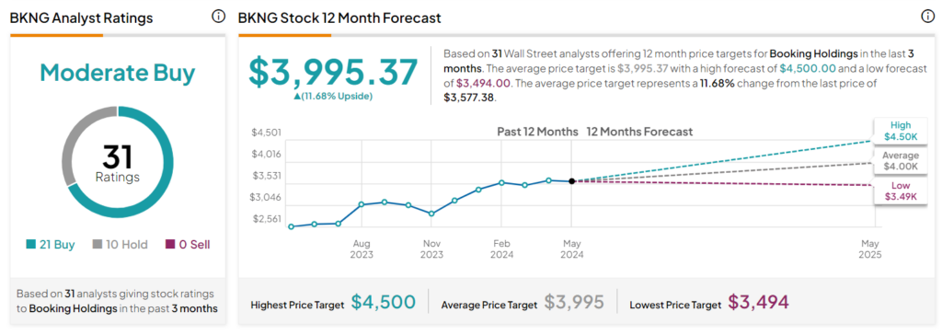Click the $3,995.37 average price target
Screen dimensions: 942x335
333,72
